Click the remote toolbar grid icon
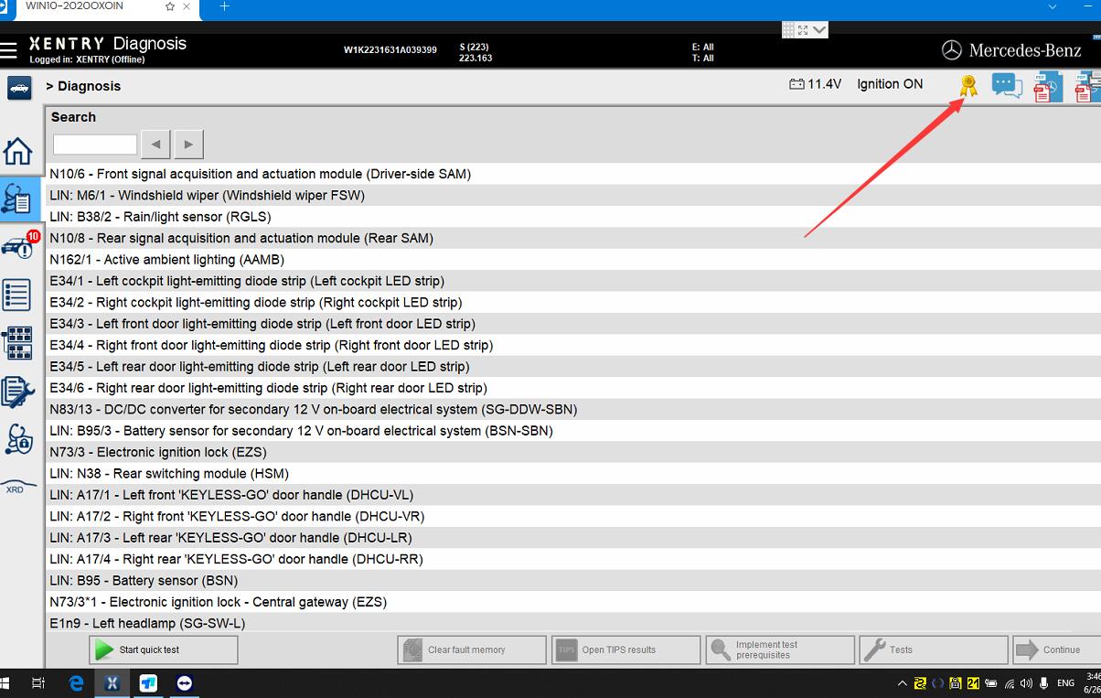 click(x=788, y=30)
